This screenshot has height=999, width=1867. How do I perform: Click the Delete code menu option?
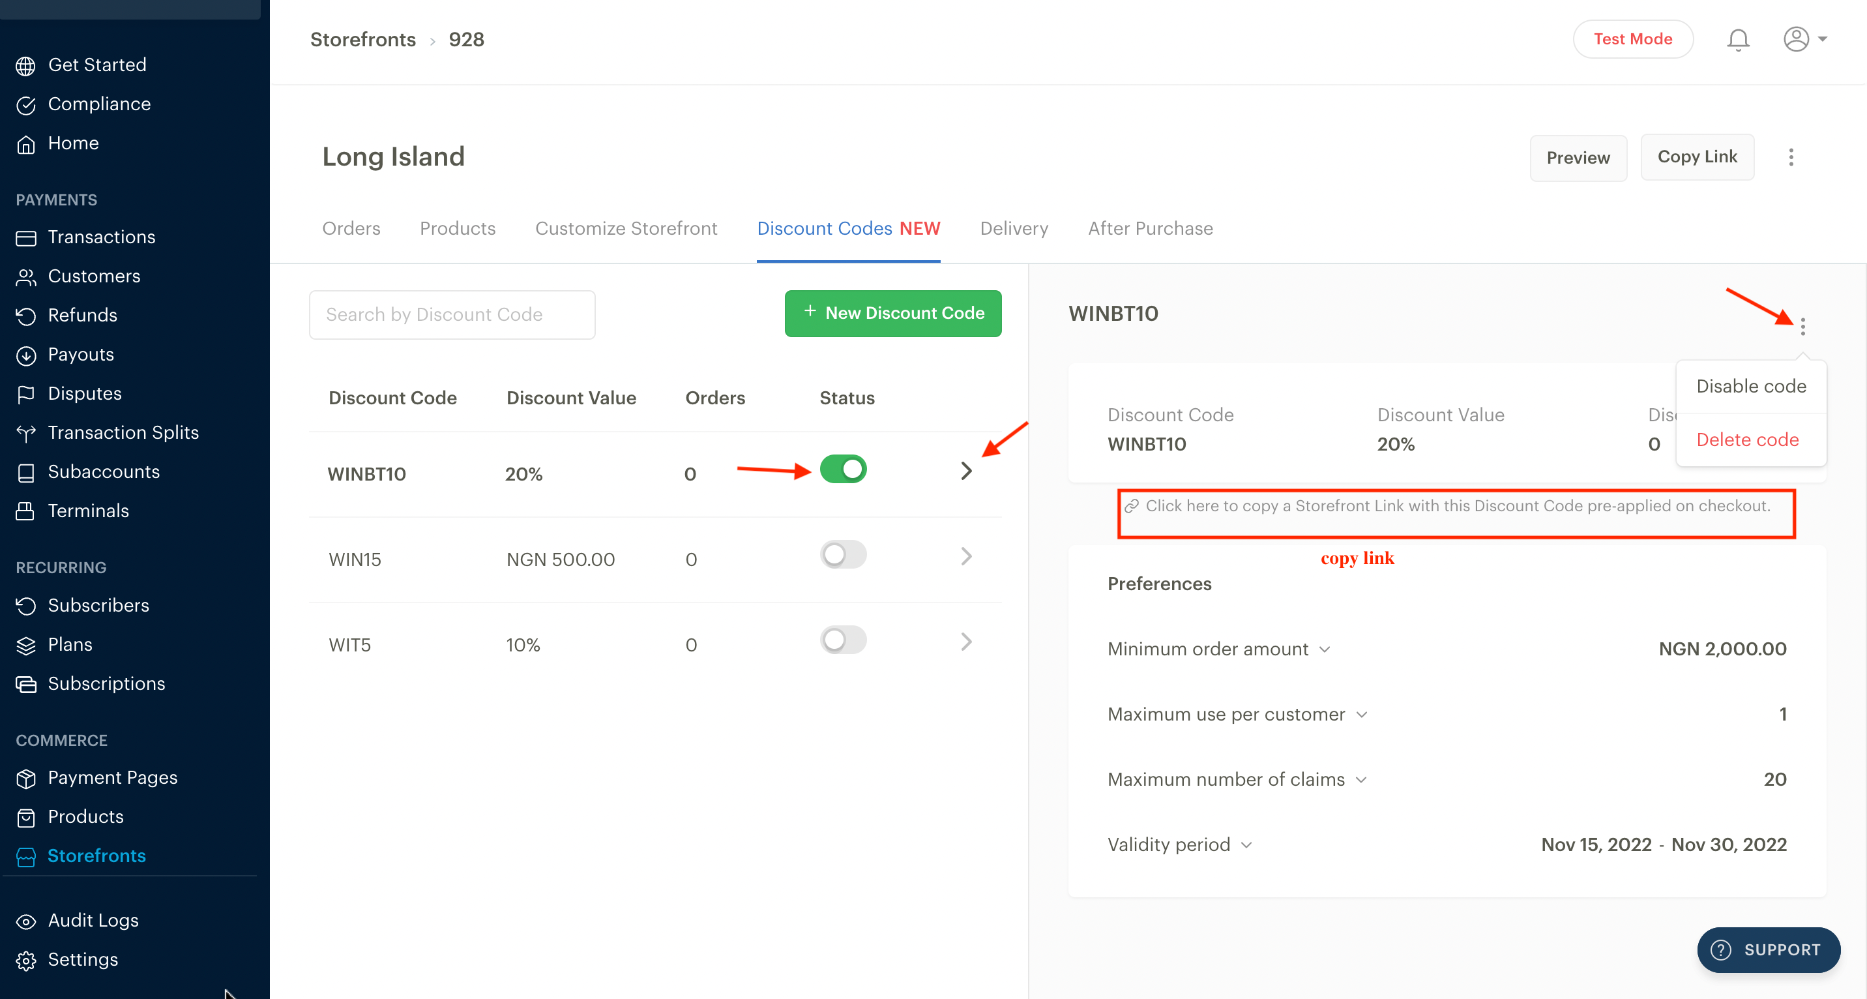coord(1747,438)
